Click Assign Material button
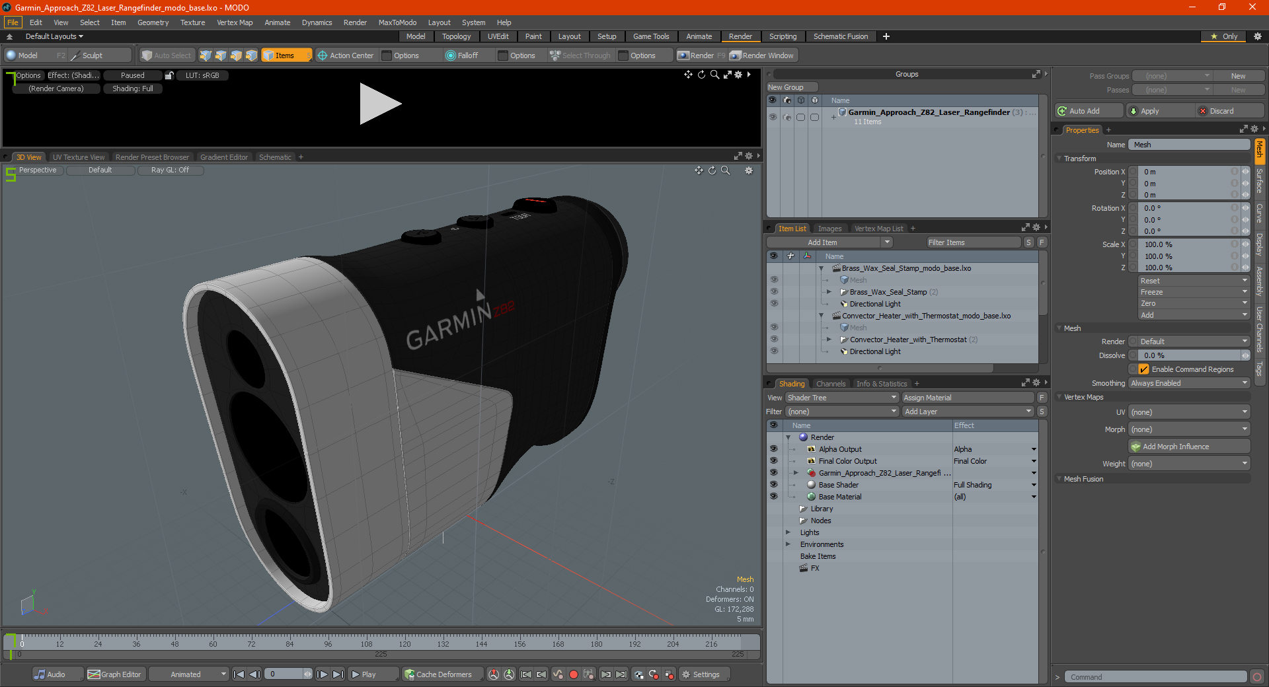Viewport: 1269px width, 687px height. [968, 398]
